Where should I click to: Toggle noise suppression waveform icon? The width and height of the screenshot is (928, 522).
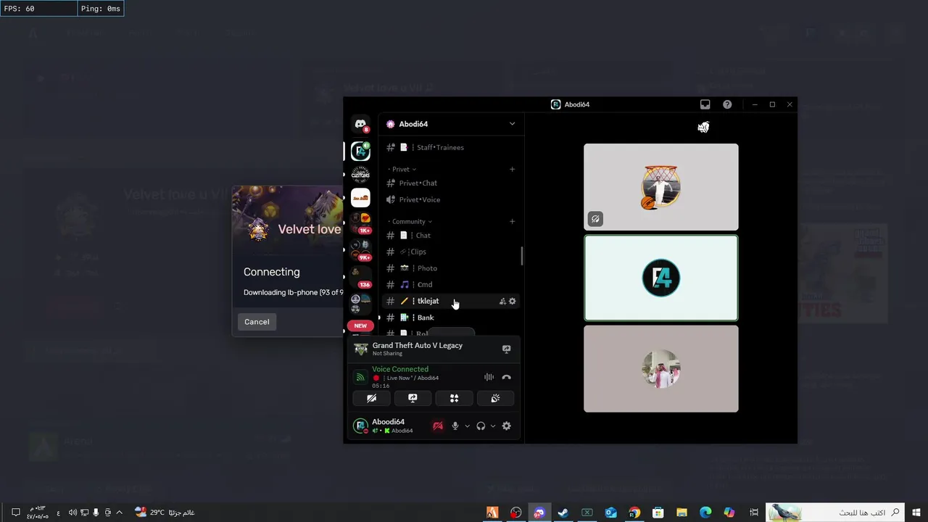[x=489, y=377]
